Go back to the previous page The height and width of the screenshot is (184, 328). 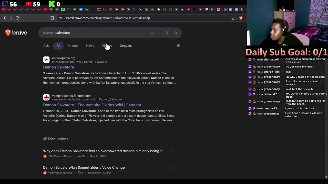[x=5, y=18]
